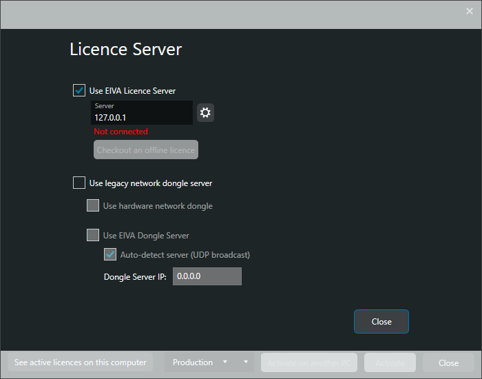Click the red Not connected status text

coord(120,132)
